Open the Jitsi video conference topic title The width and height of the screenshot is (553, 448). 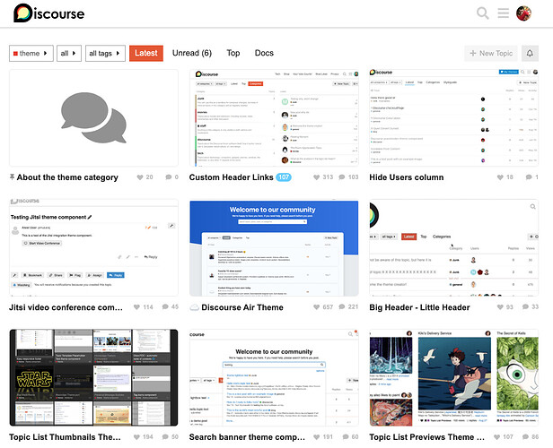[x=66, y=307]
